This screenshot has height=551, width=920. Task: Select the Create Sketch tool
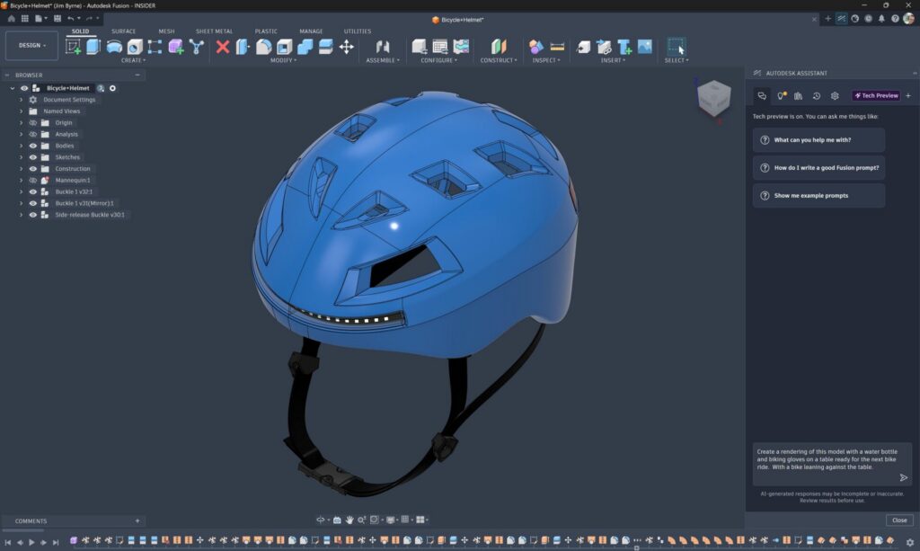click(x=74, y=47)
